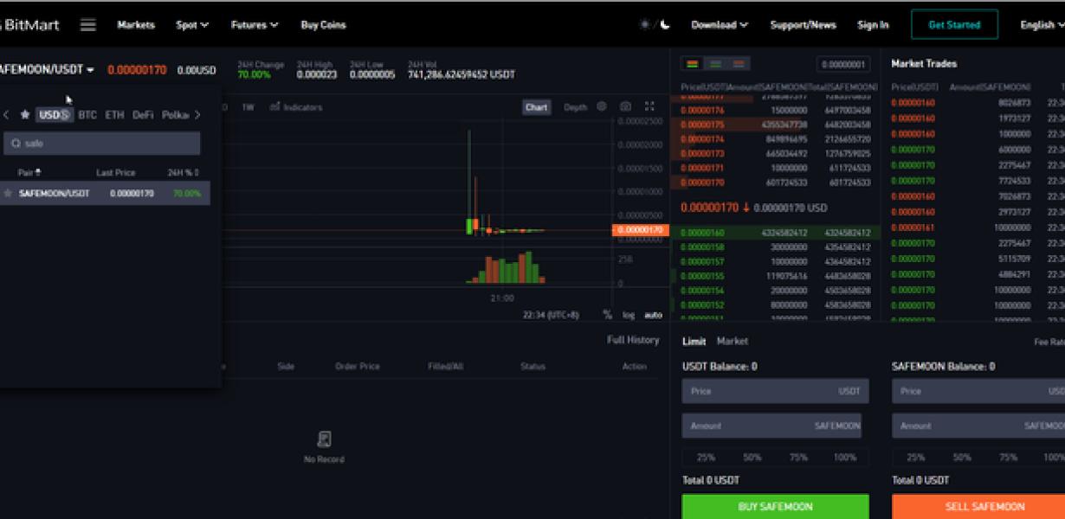Toggle the light/dark theme switch
1065x519 pixels.
655,25
